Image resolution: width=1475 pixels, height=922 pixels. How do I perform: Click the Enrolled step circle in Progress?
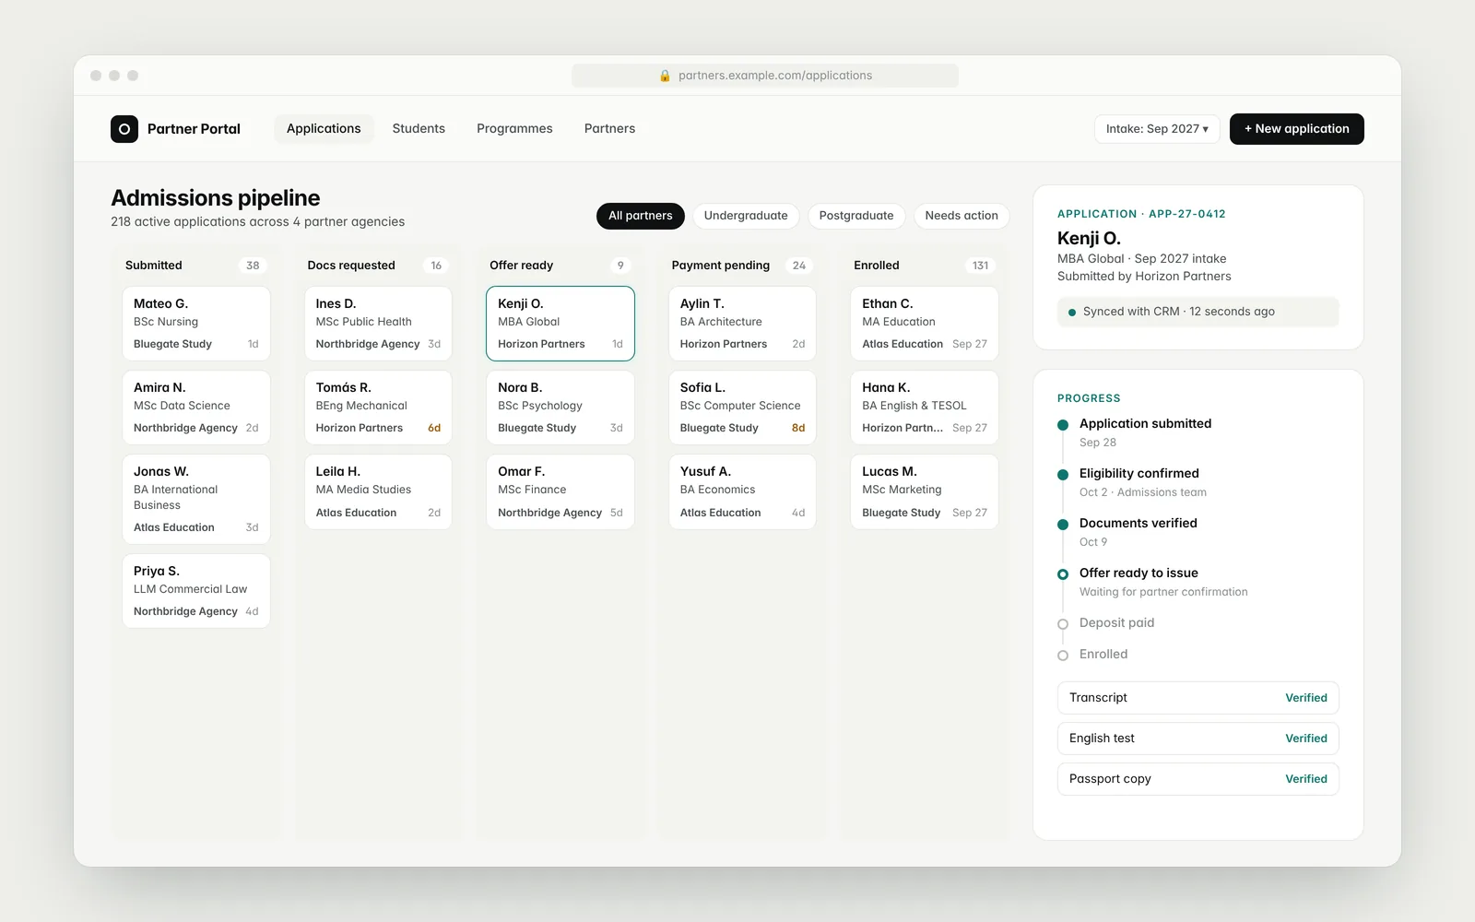click(x=1063, y=656)
